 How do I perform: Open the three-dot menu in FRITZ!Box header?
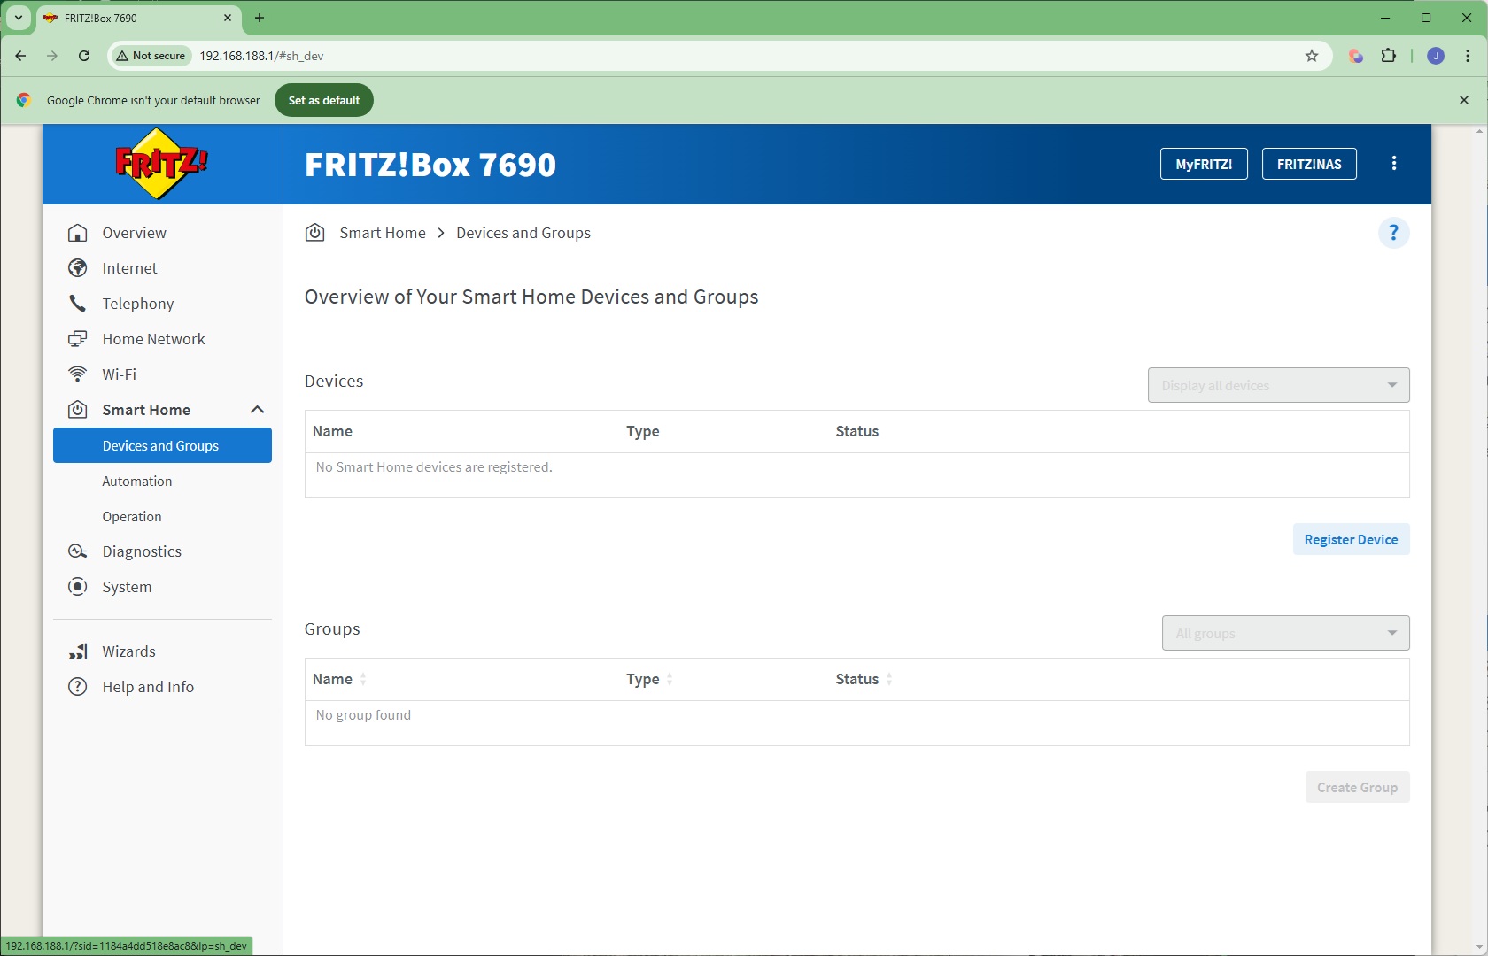[1394, 164]
